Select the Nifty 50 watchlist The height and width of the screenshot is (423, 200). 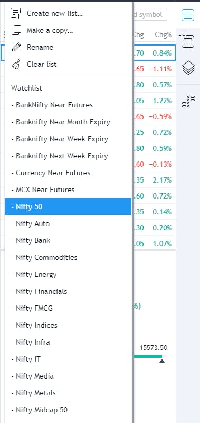pos(68,206)
